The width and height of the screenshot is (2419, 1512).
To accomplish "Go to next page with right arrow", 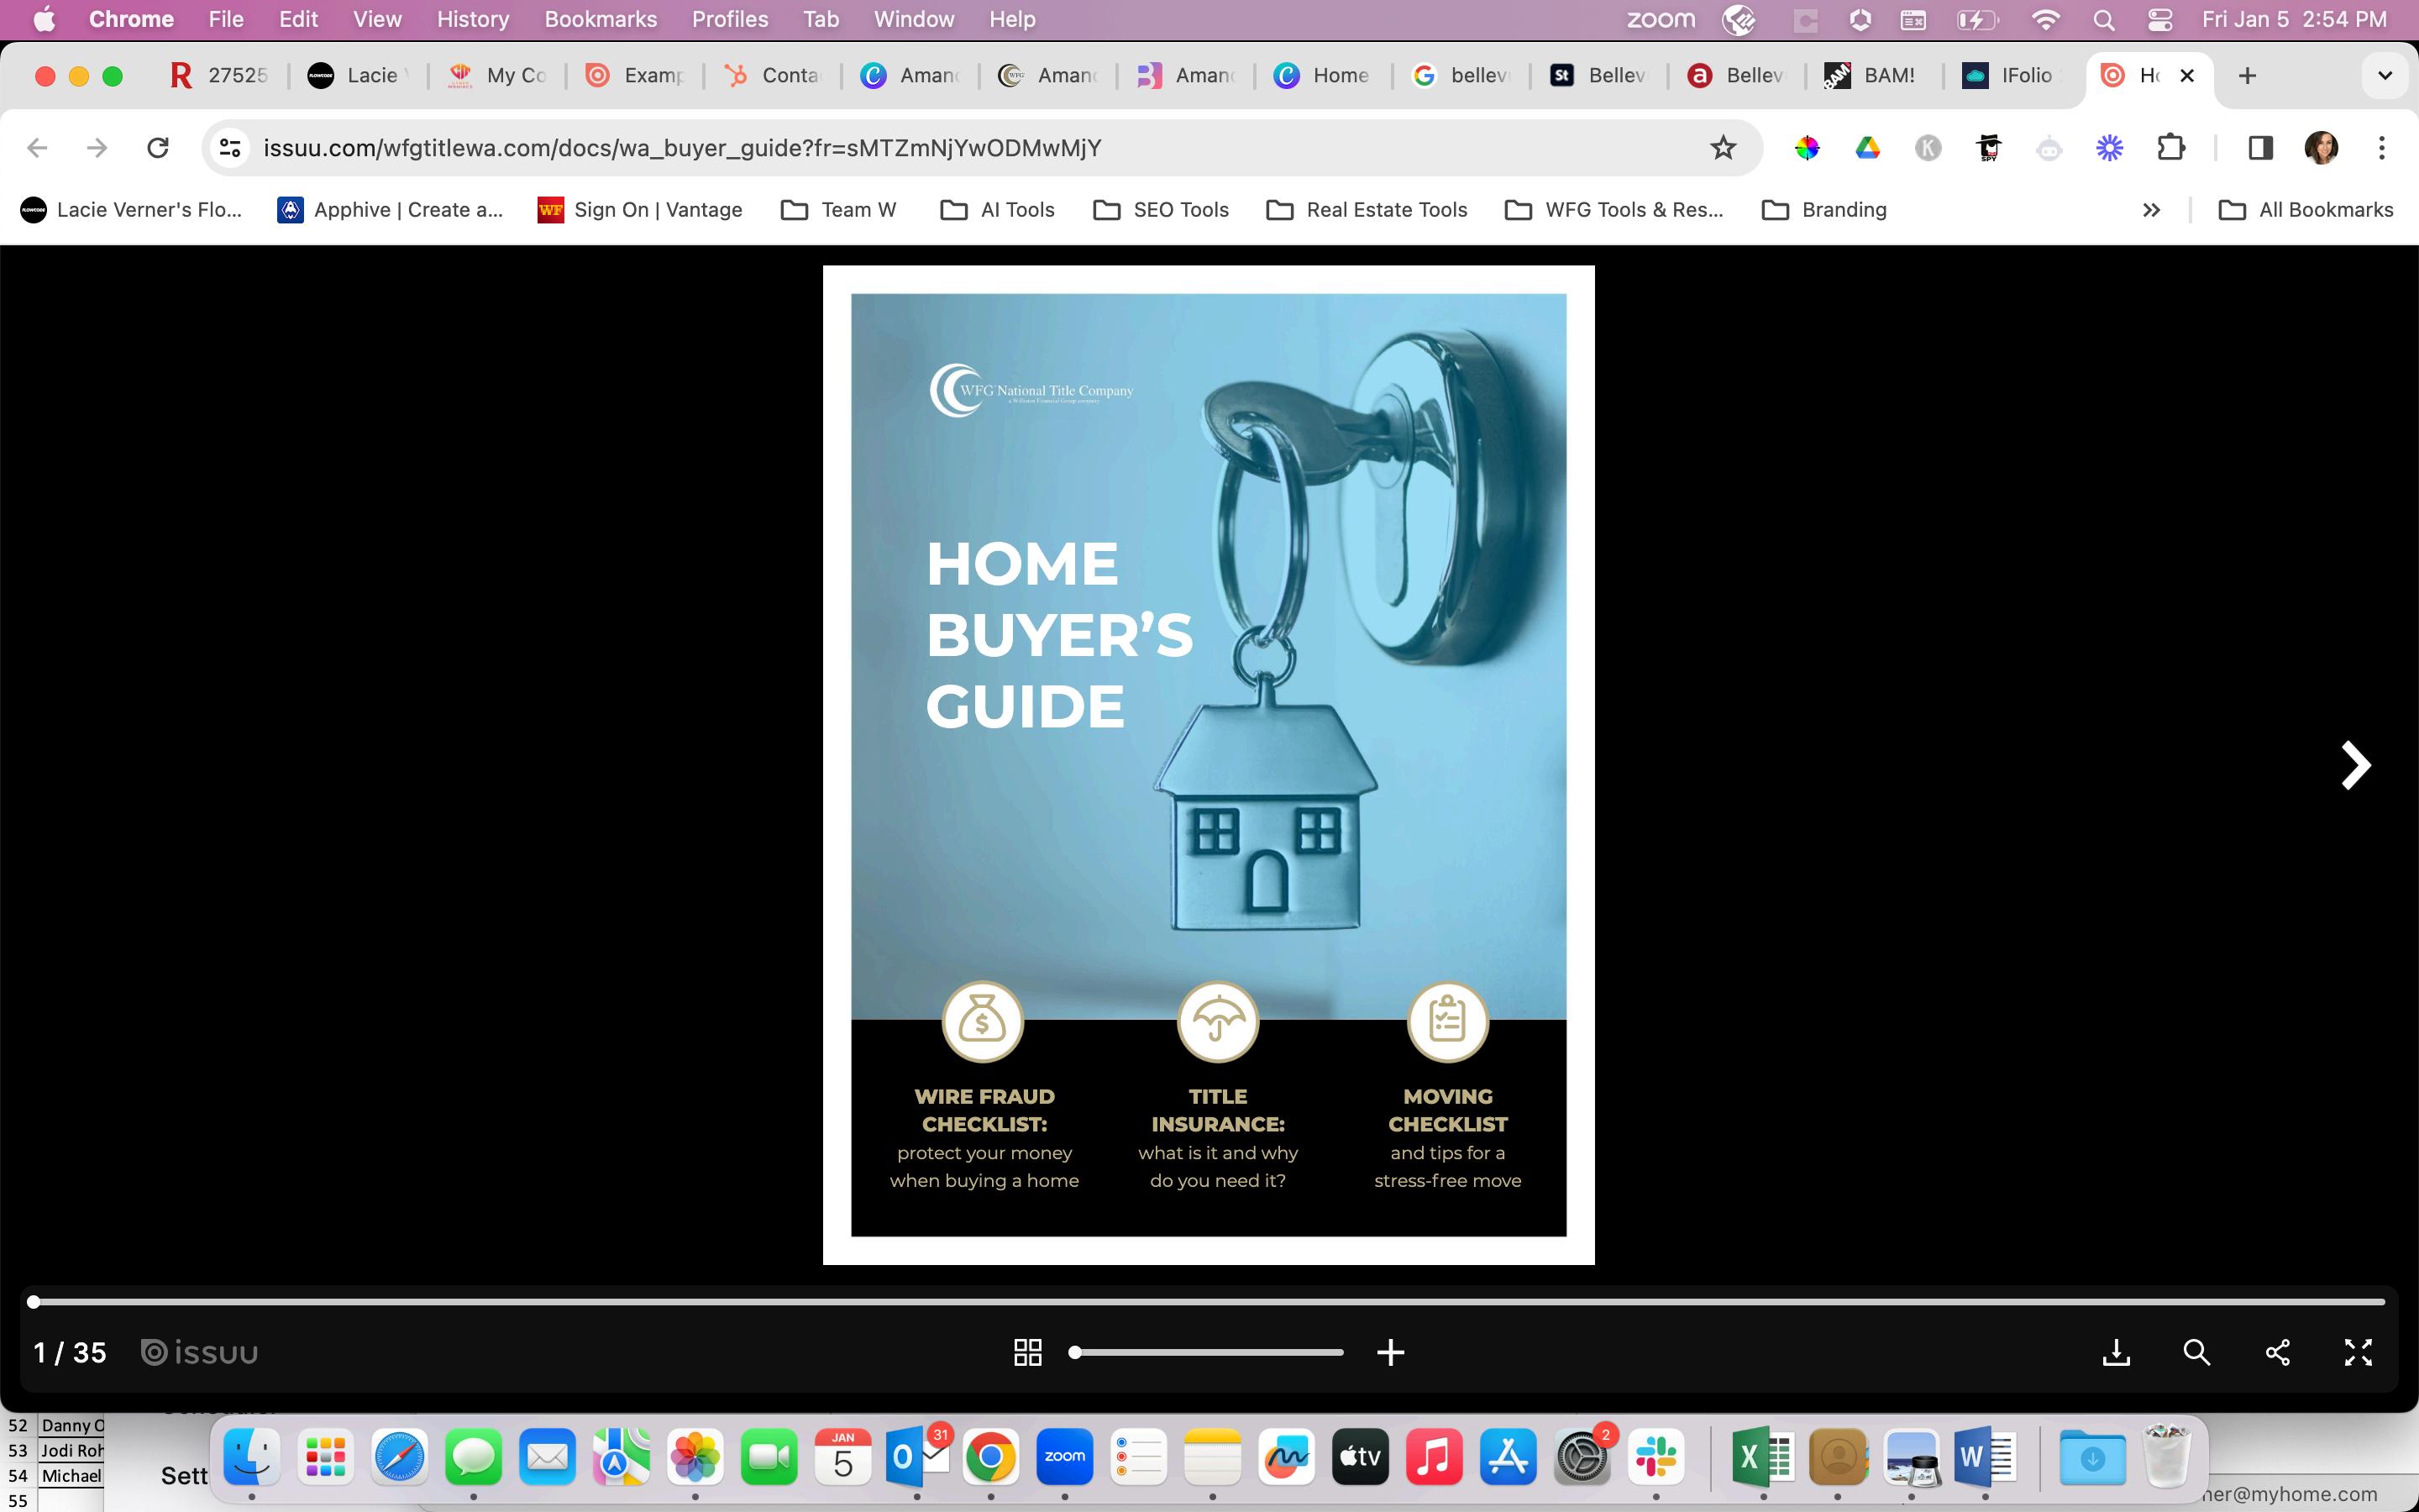I will pos(2355,766).
